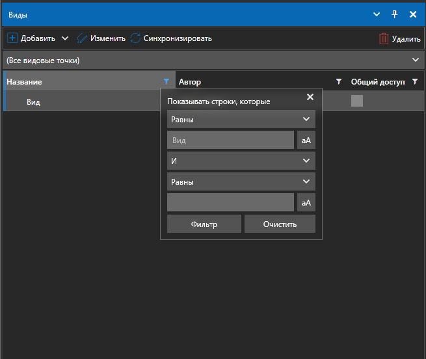Toggle case sensitivity for first filter value
This screenshot has width=426, height=359.
pos(306,140)
